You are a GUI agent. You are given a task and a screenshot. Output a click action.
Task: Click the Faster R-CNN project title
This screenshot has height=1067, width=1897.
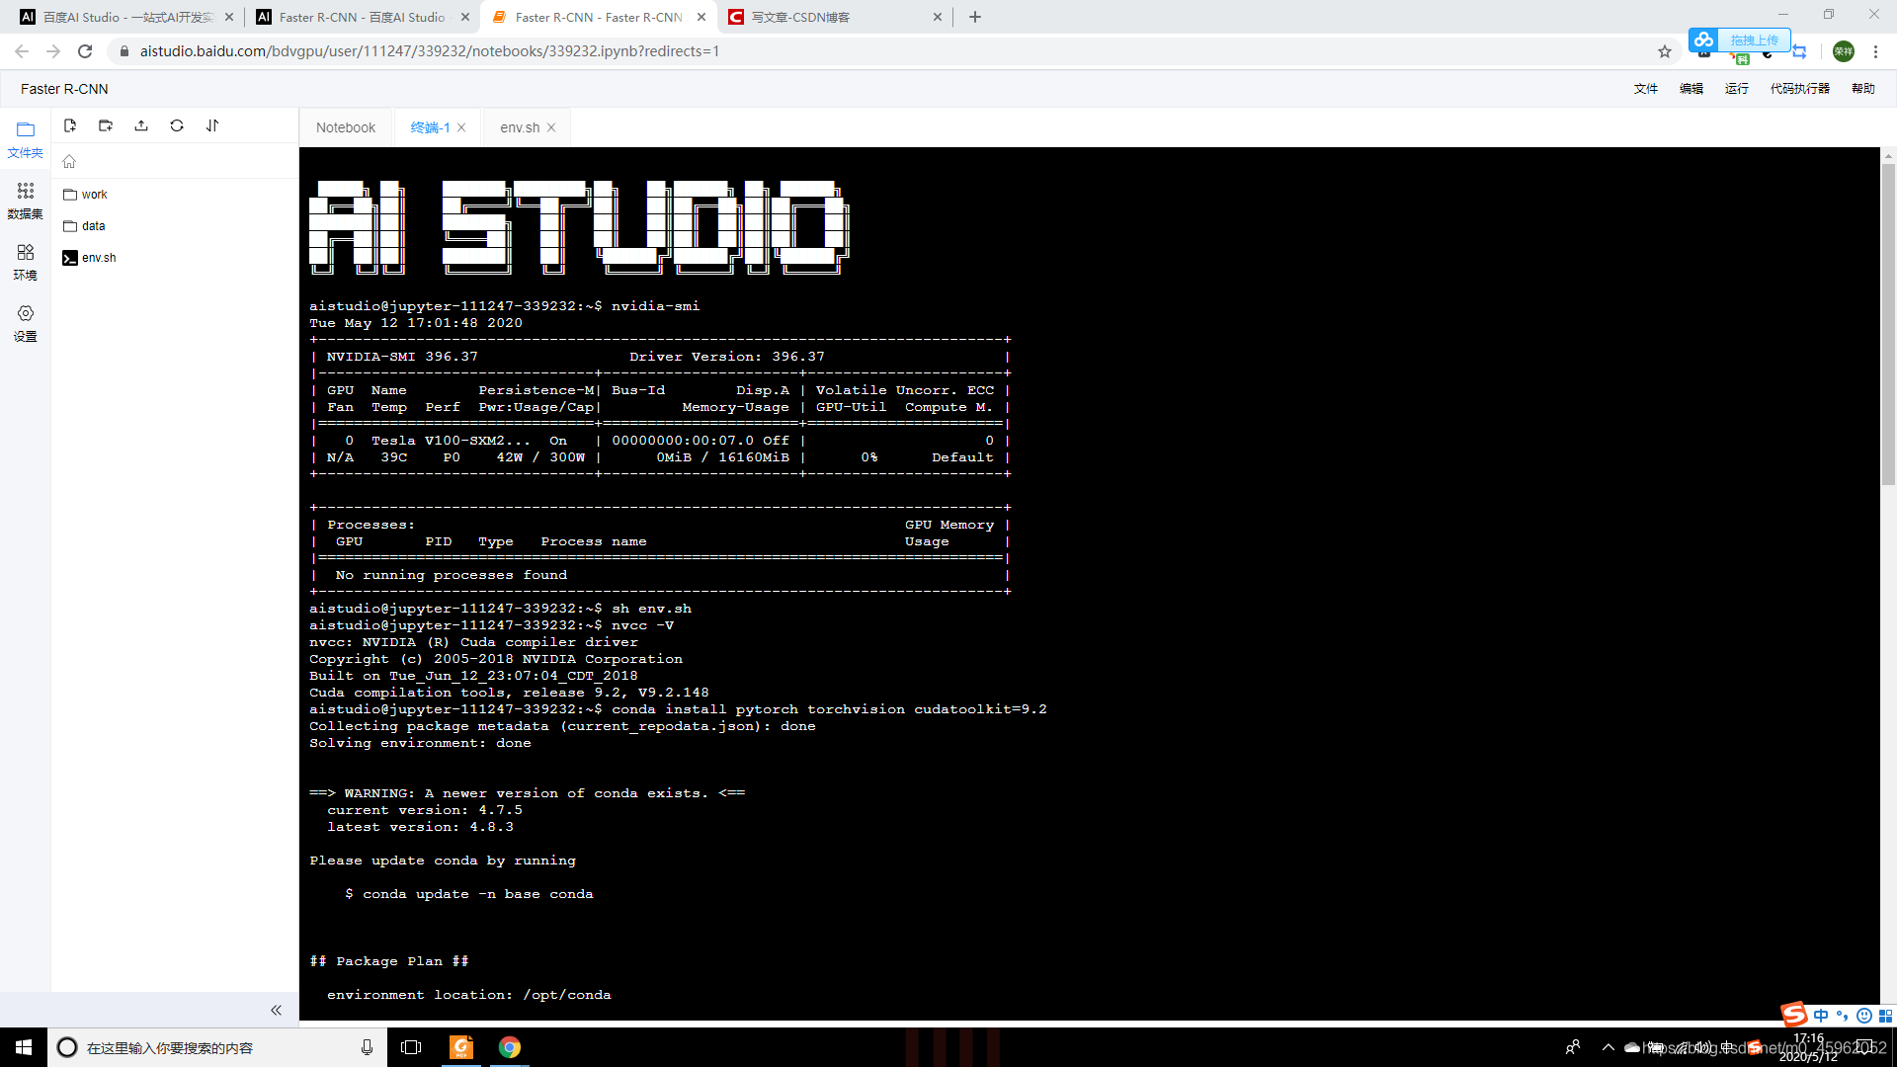click(x=64, y=89)
